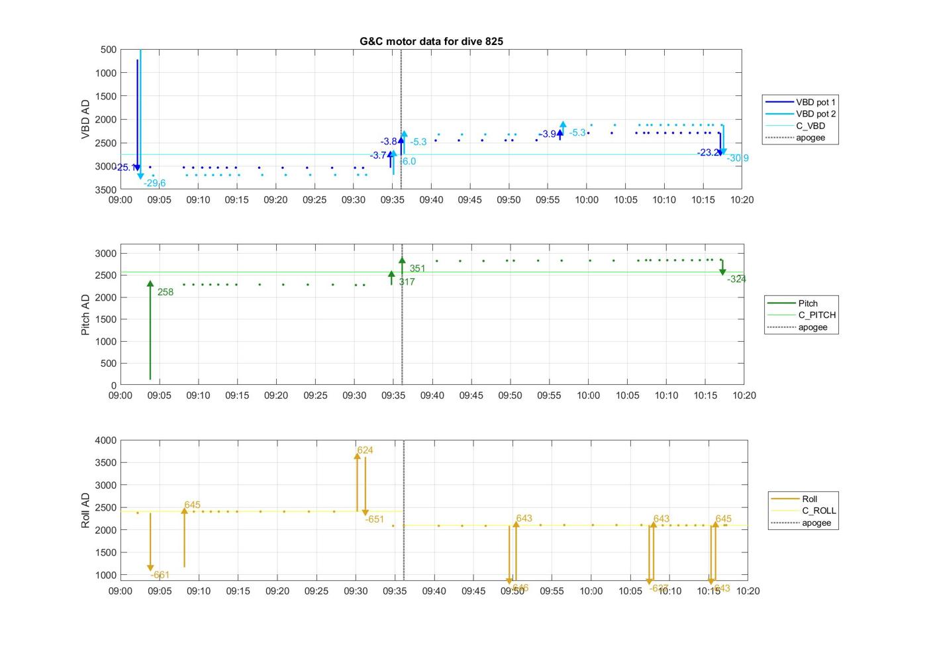Click the '258' pitch annotation
927x653 pixels.
[x=166, y=292]
